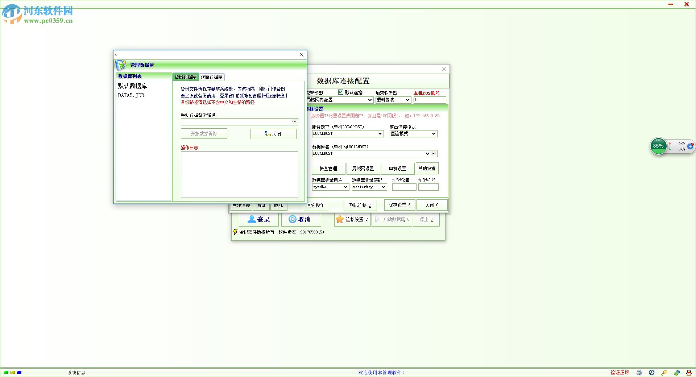点击状态栏的时钟图标
Viewport: 696px width, 377px height.
651,373
